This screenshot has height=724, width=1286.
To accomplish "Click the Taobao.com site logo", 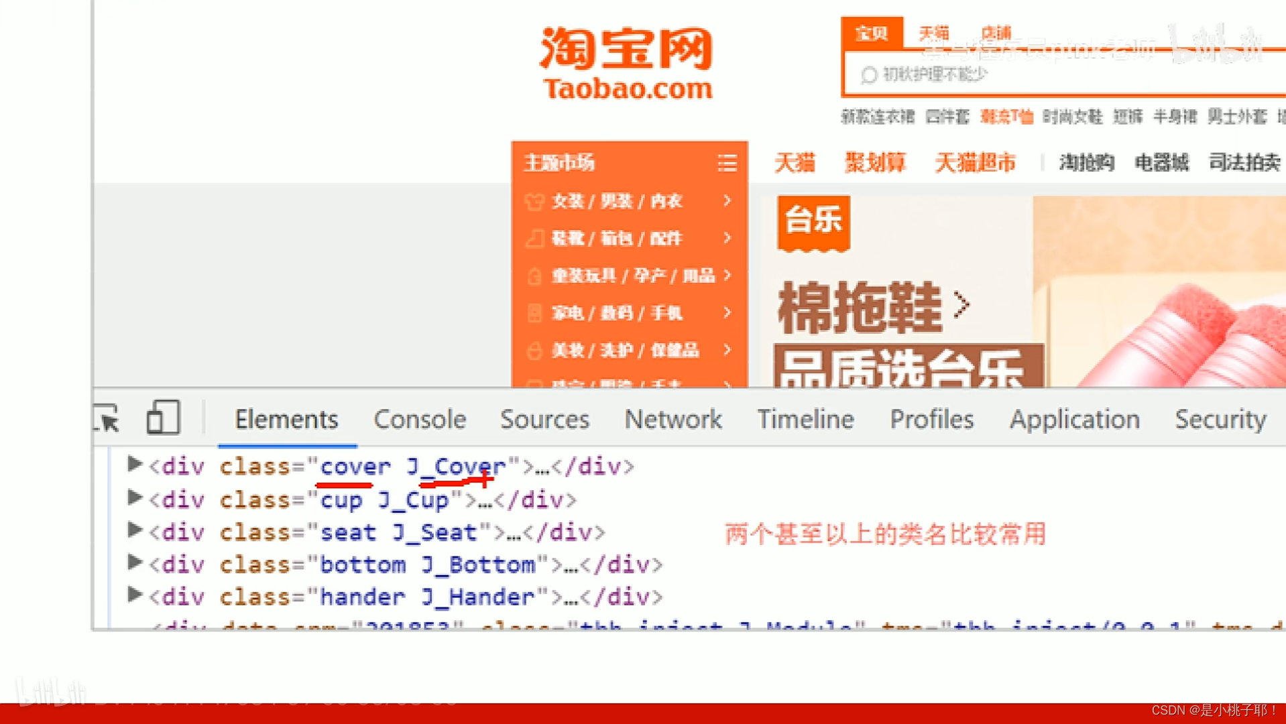I will 626,64.
